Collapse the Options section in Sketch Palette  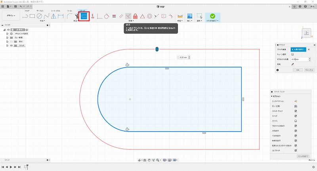coord(272,96)
